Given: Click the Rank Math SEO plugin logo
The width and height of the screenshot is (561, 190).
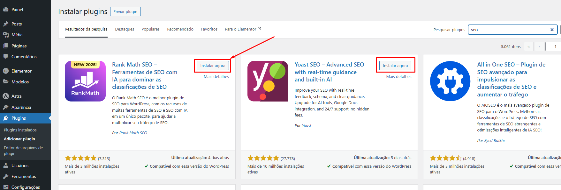Looking at the screenshot, I should pyautogui.click(x=85, y=81).
